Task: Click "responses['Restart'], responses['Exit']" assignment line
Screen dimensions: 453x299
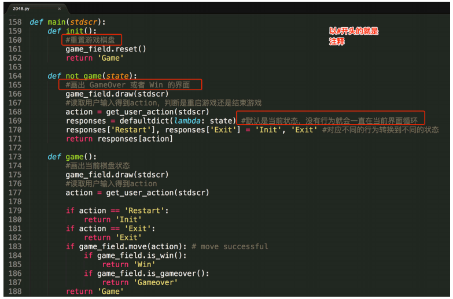Action: (191, 130)
